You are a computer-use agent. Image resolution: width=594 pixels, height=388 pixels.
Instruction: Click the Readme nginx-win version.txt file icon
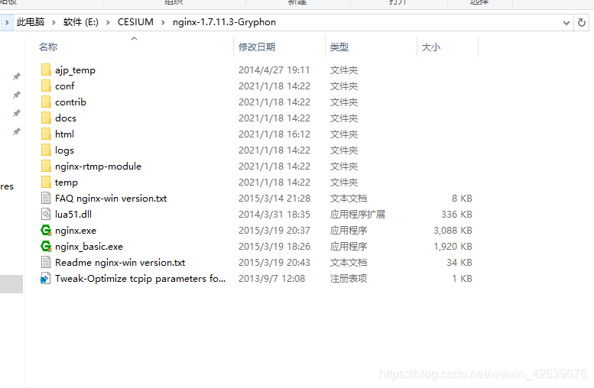click(x=46, y=262)
